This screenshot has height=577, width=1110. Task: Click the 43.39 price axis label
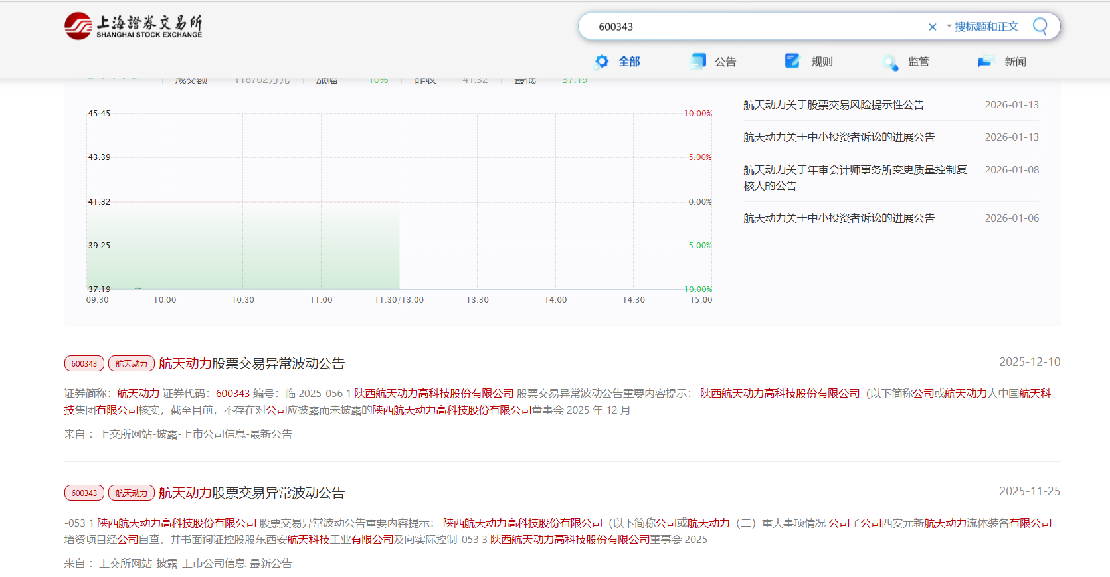[x=99, y=157]
